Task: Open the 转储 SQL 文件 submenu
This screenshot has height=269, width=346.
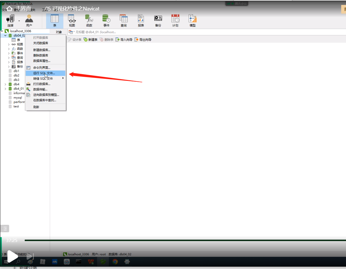Action: coord(45,79)
